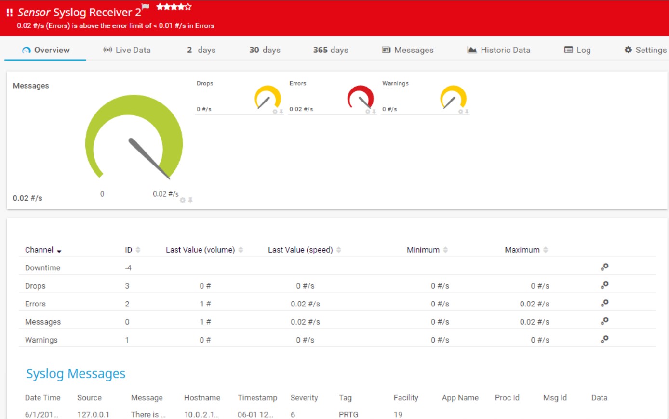Click gear icon under Messages gauge

183,200
